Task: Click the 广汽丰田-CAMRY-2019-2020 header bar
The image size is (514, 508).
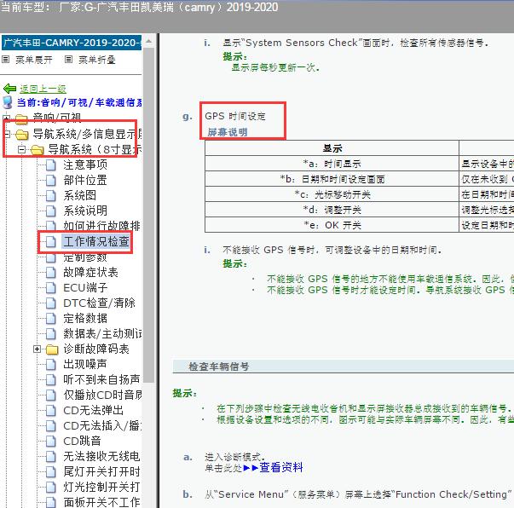Action: click(72, 43)
